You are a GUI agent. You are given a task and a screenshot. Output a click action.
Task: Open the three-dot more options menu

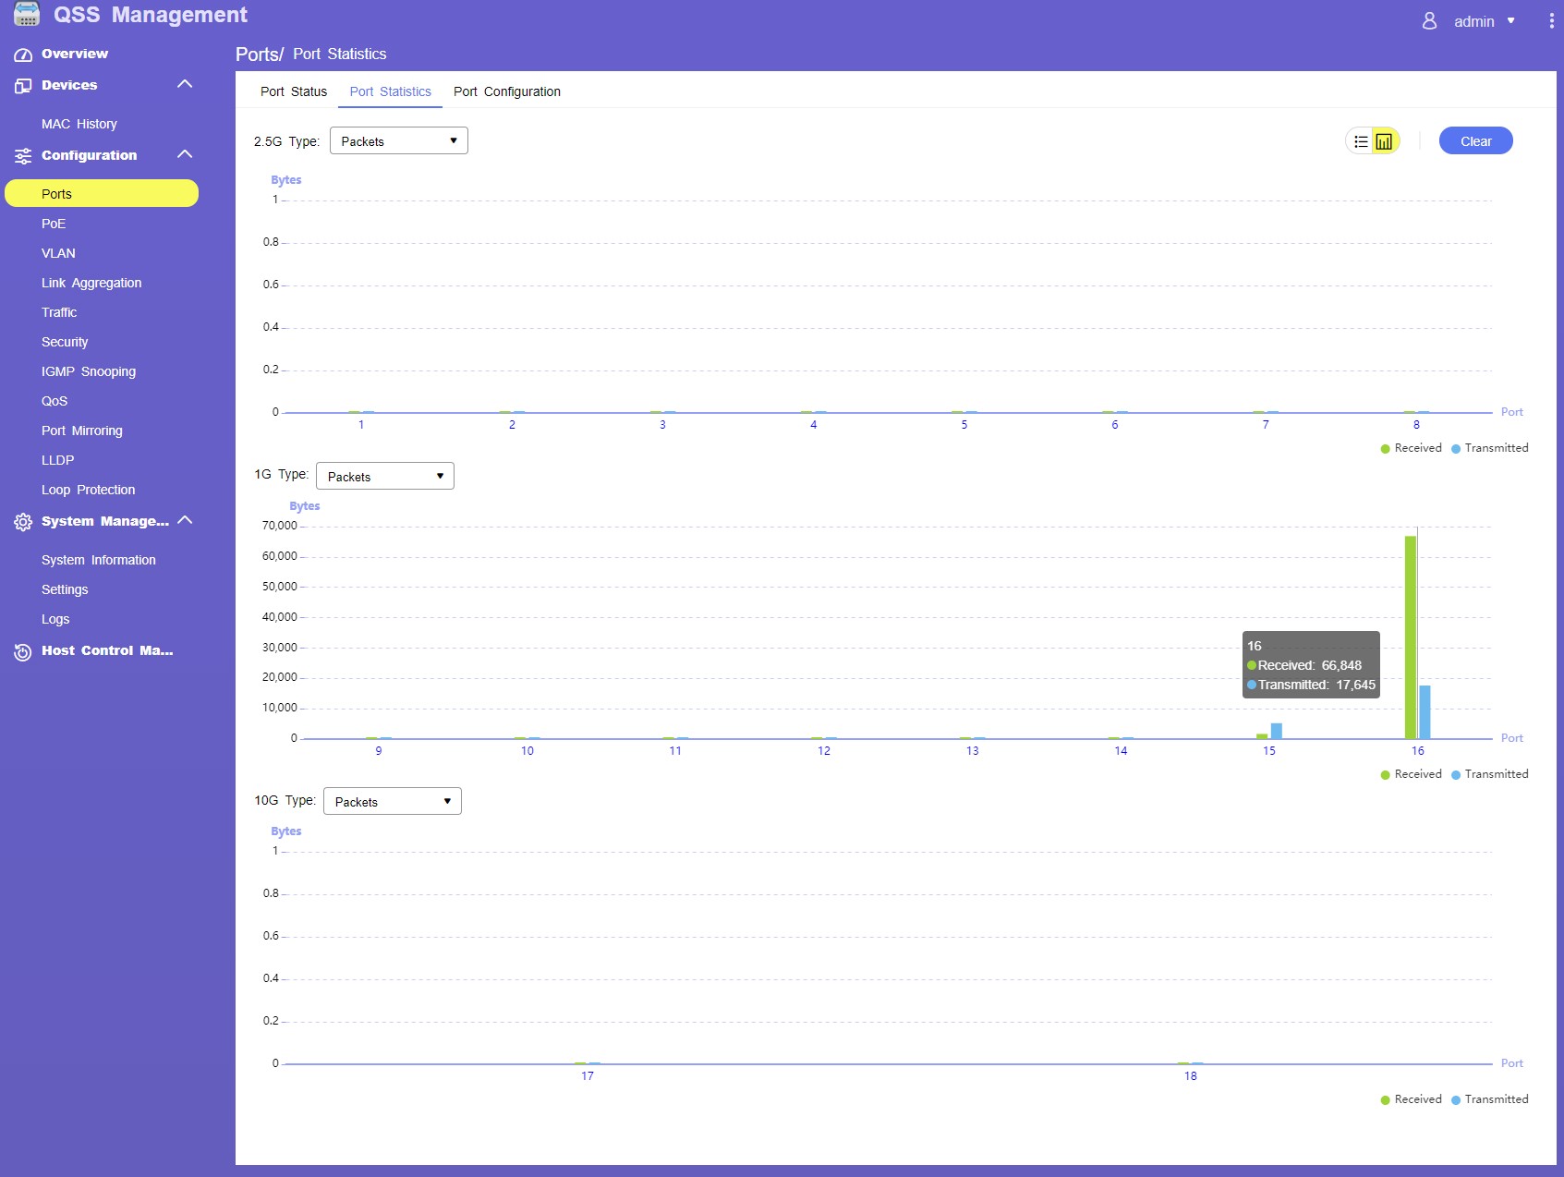pyautogui.click(x=1550, y=21)
